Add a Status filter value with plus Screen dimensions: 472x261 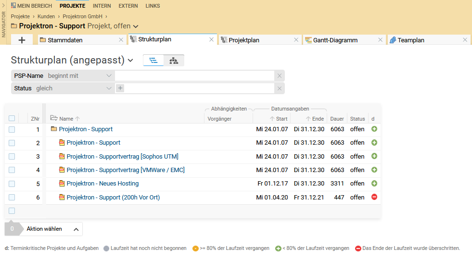click(x=120, y=88)
